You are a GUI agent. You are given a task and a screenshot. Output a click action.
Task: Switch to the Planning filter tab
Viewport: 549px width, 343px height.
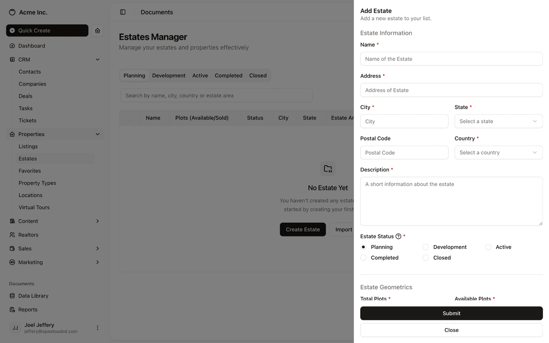pos(134,75)
